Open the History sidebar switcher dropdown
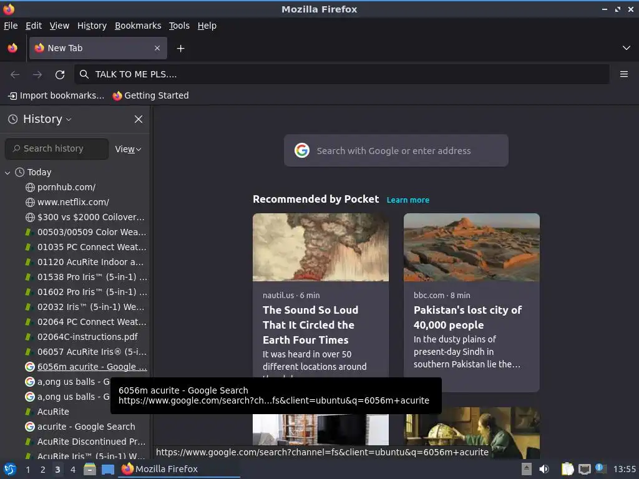This screenshot has width=639, height=479. 40,119
